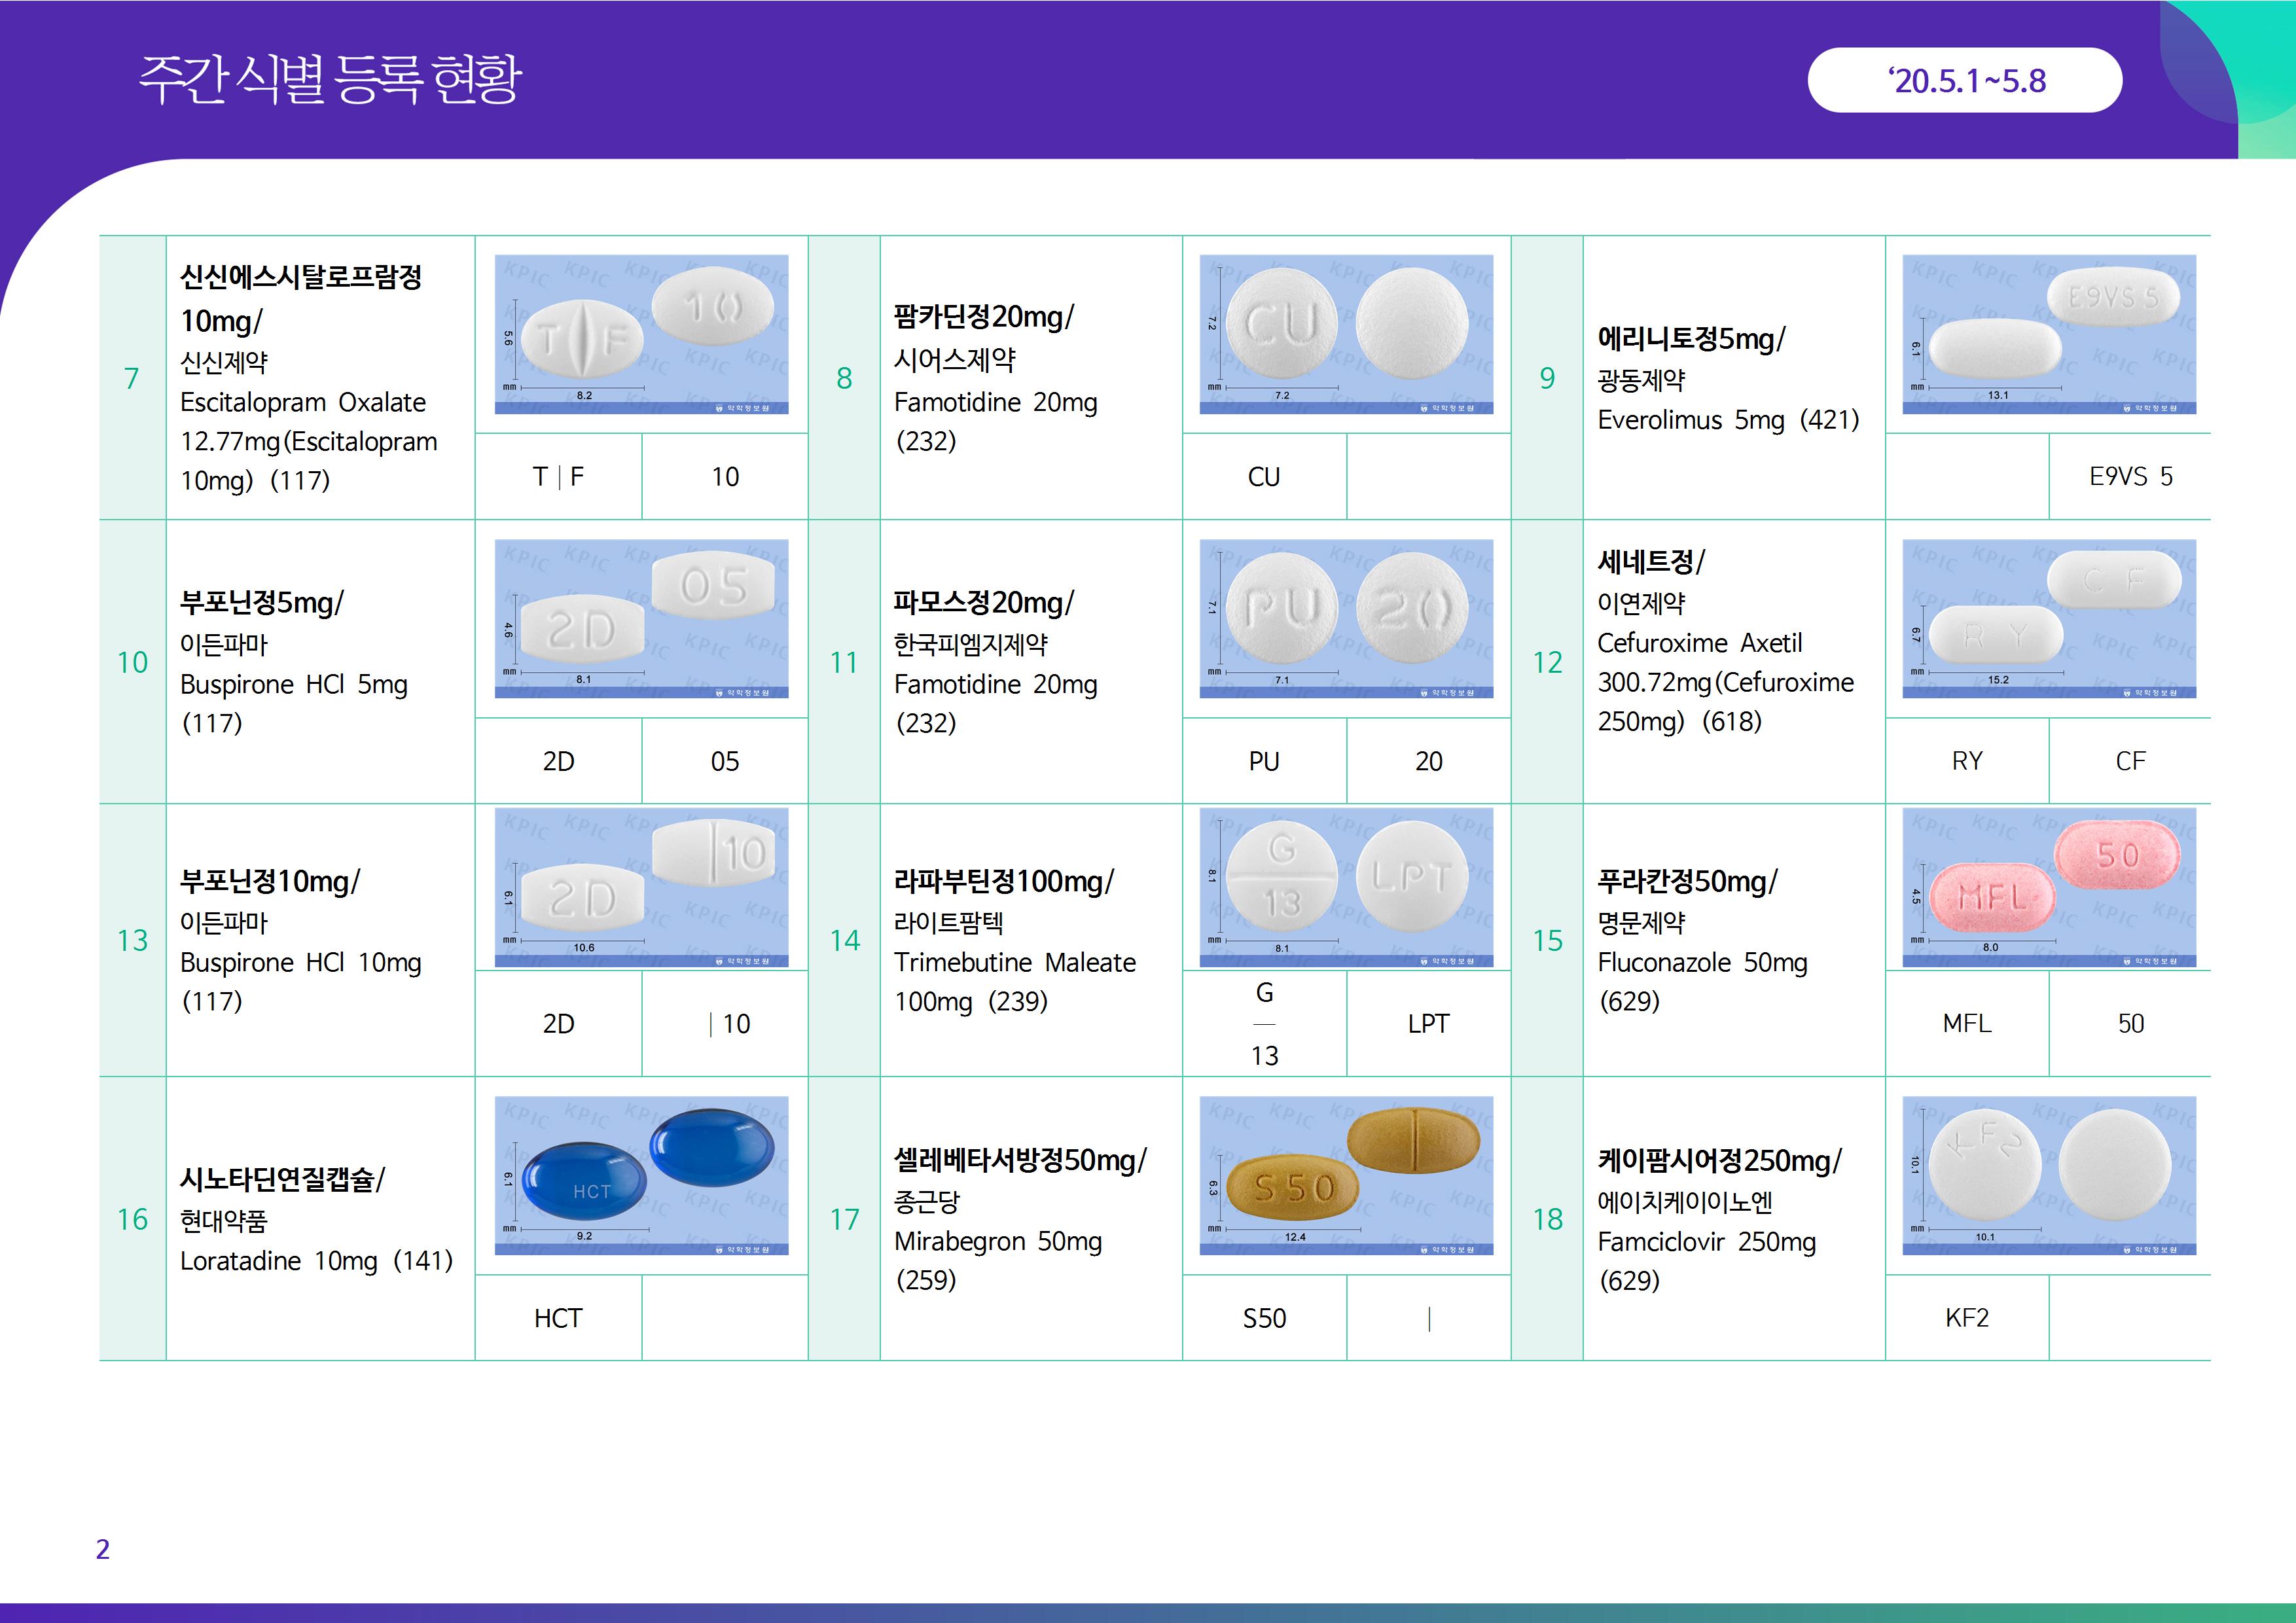
Task: Select the 2D 05 buspirone pill image
Action: point(641,618)
